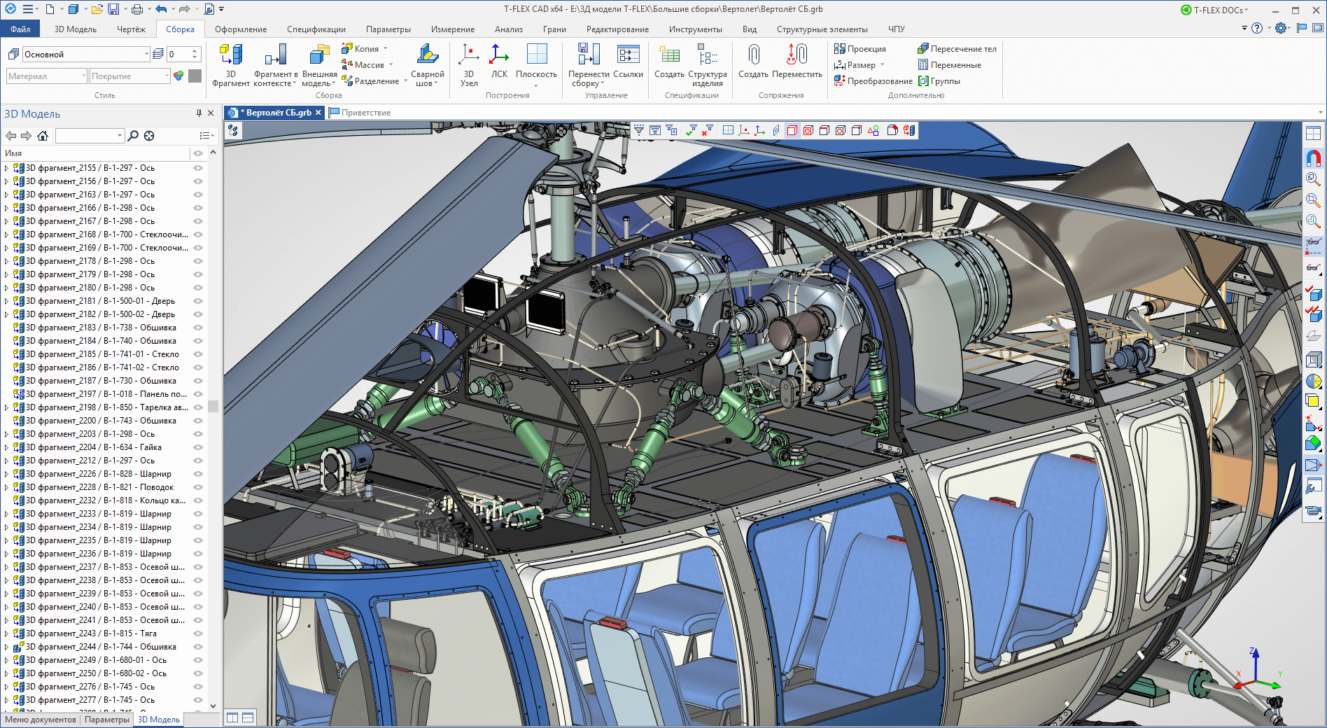The width and height of the screenshot is (1327, 728).
Task: Open the Покрытие dropdown
Action: pyautogui.click(x=167, y=76)
